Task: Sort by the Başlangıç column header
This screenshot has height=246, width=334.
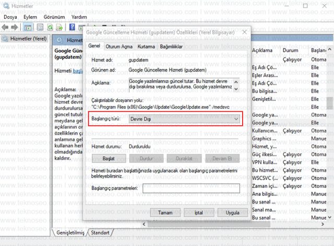Action: pyautogui.click(x=318, y=50)
